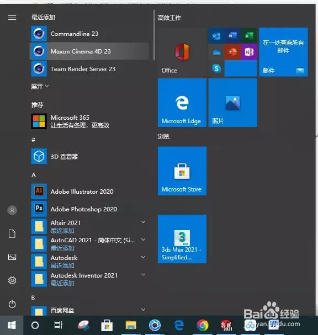
Task: Launch Maxon Cinema 4D 23
Action: coord(89,51)
